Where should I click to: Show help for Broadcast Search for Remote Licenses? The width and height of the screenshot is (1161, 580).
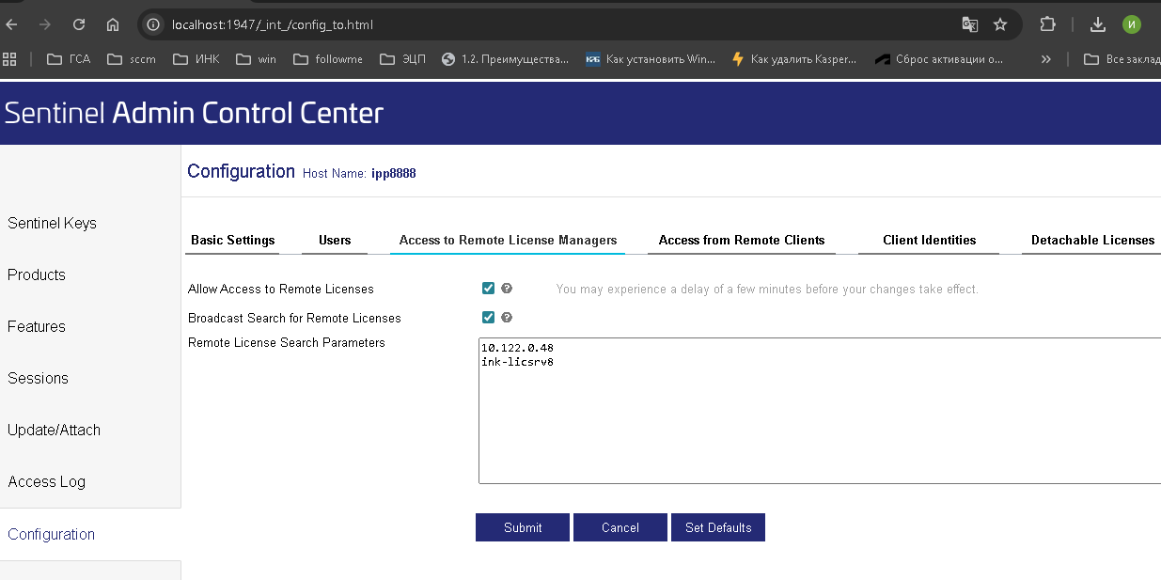pos(507,318)
